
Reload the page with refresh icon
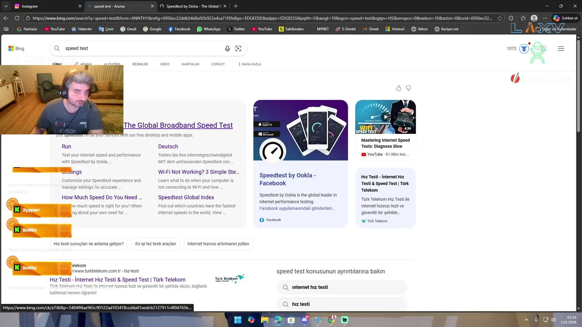[x=17, y=18]
